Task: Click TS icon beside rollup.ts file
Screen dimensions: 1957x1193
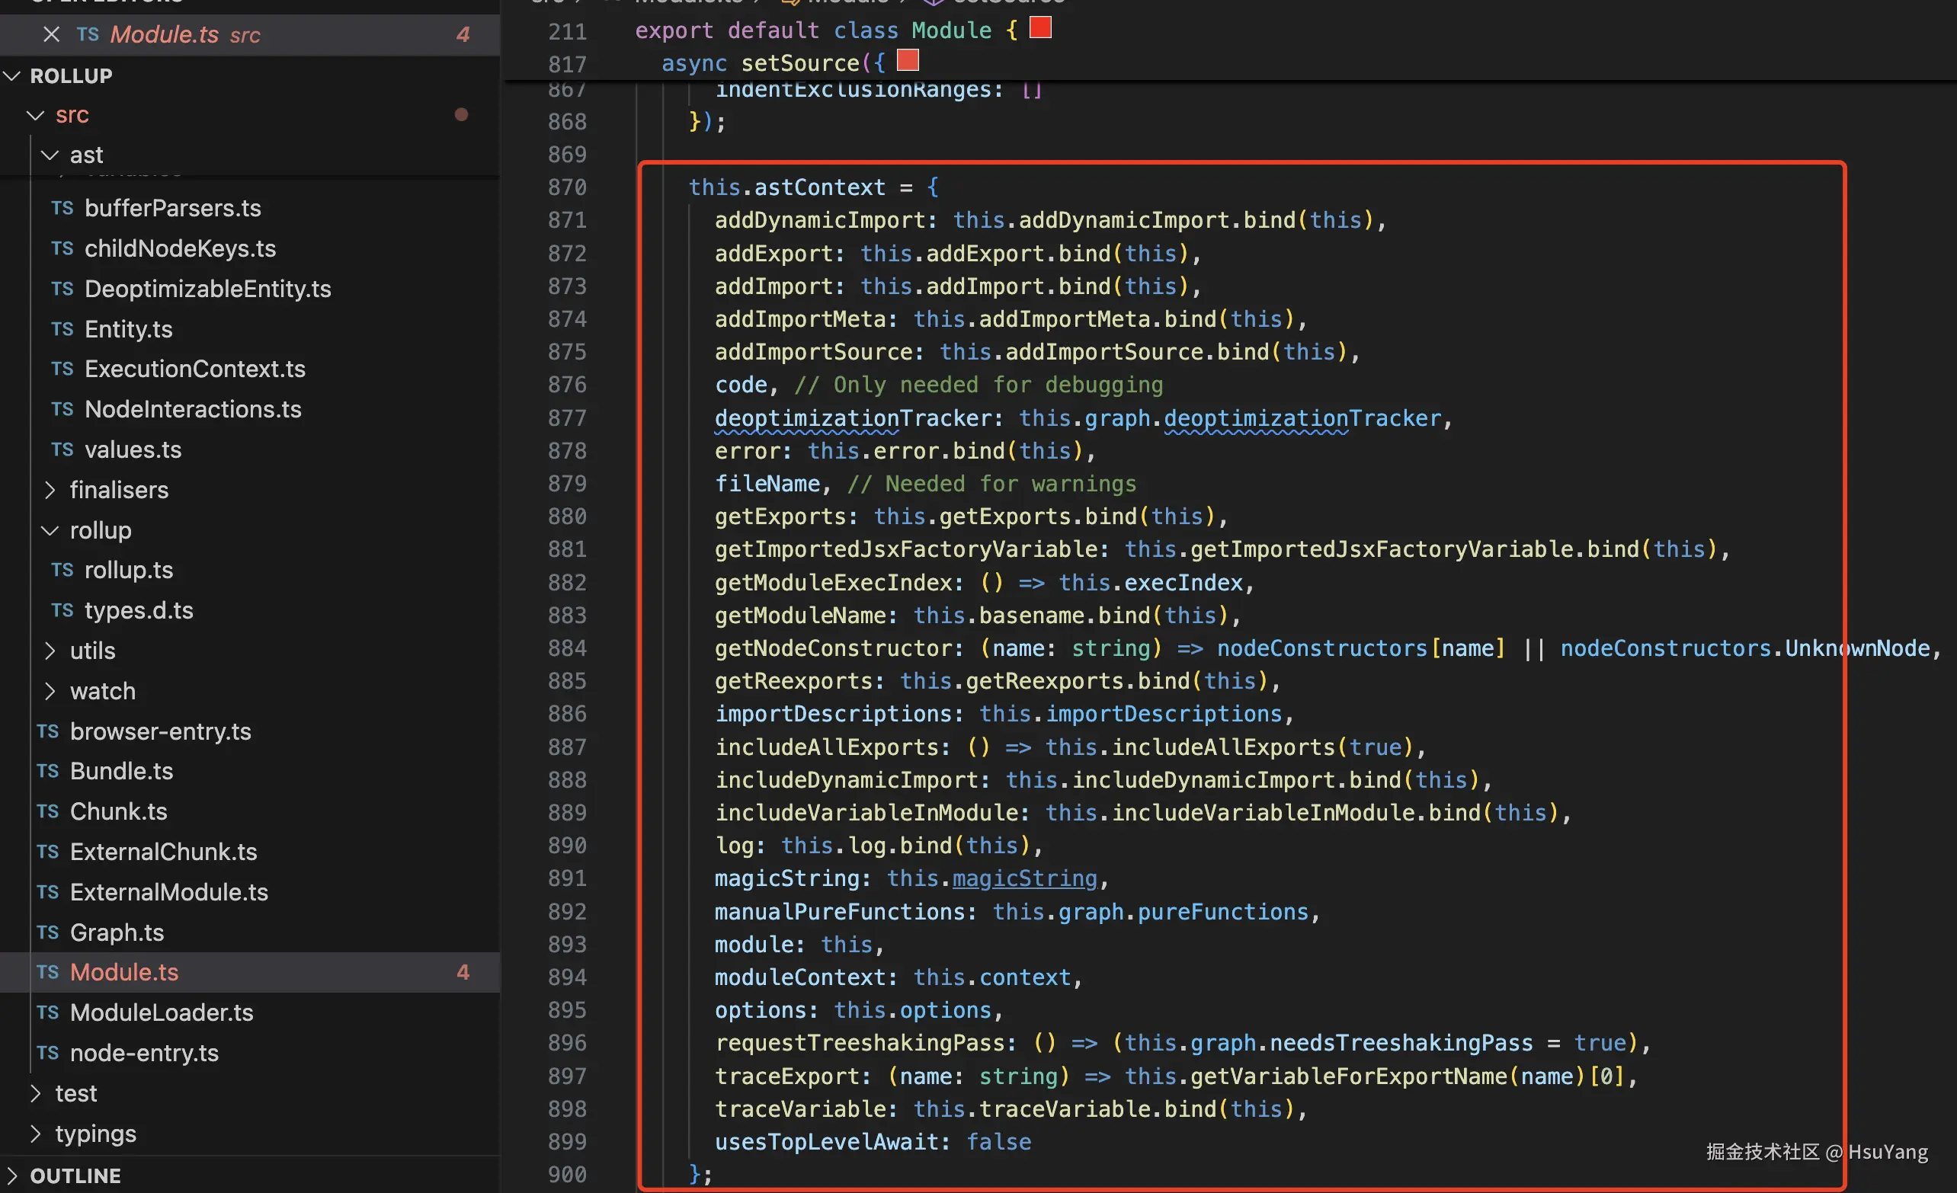Action: click(x=62, y=570)
